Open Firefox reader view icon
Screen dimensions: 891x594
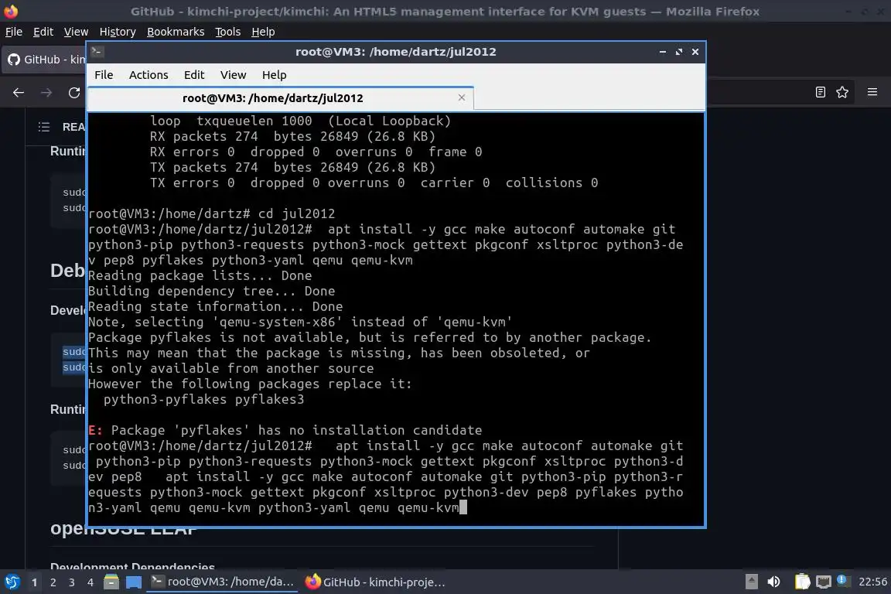[x=820, y=92]
